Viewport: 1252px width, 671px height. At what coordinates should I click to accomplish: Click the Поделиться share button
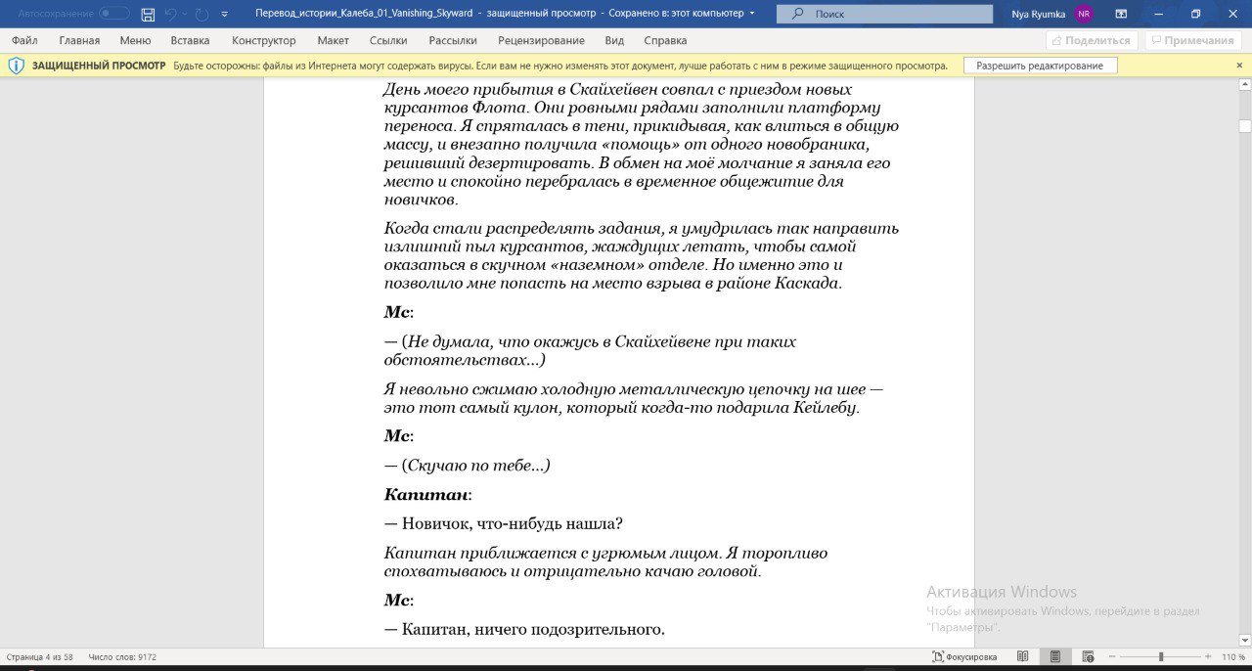[1092, 40]
